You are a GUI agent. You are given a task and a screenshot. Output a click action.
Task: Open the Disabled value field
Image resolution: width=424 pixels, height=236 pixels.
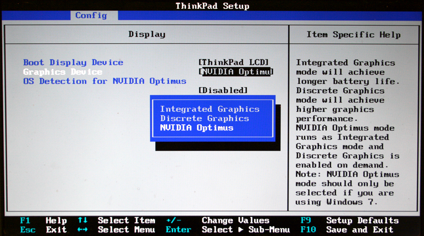(223, 90)
